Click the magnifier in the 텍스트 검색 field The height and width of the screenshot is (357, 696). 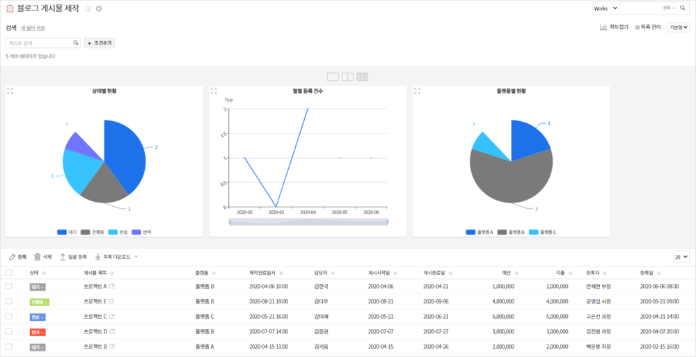click(76, 43)
